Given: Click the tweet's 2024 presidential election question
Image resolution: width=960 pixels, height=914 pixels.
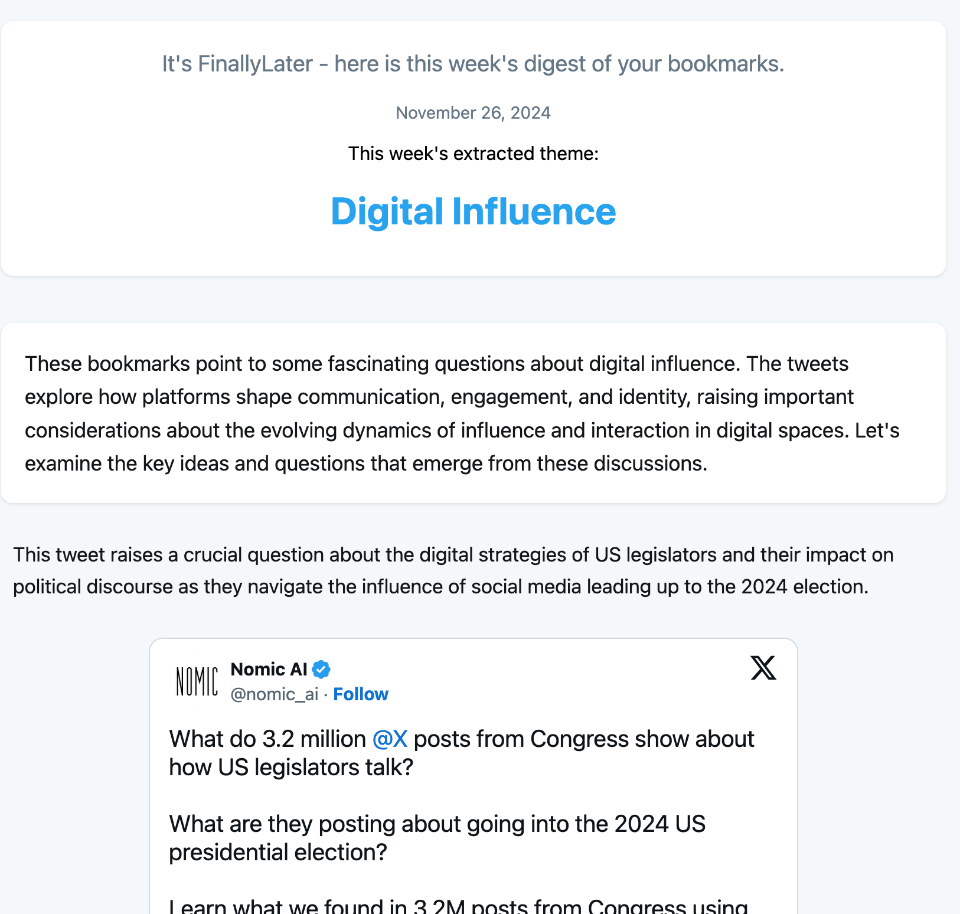Looking at the screenshot, I should pos(437,838).
